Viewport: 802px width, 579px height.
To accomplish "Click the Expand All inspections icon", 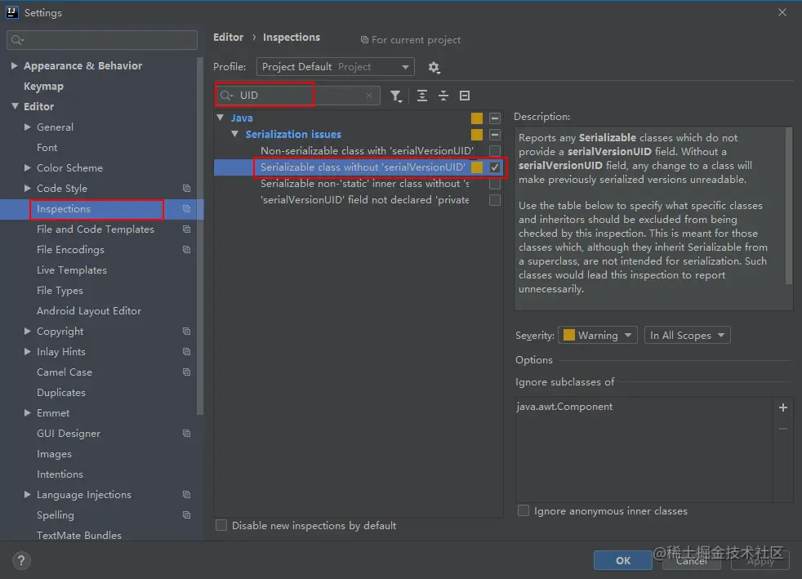I will tap(422, 96).
